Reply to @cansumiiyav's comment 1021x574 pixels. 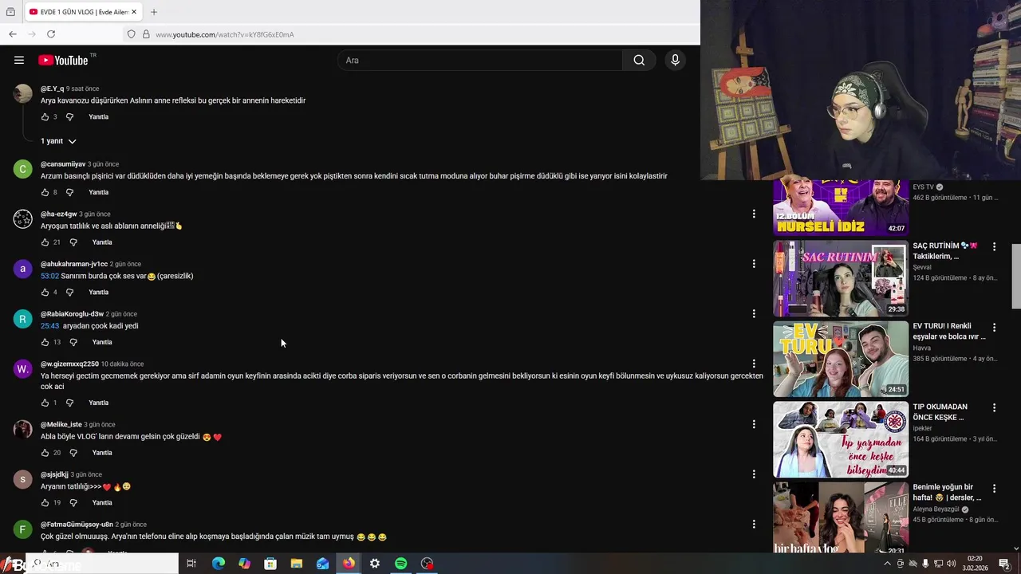point(99,192)
